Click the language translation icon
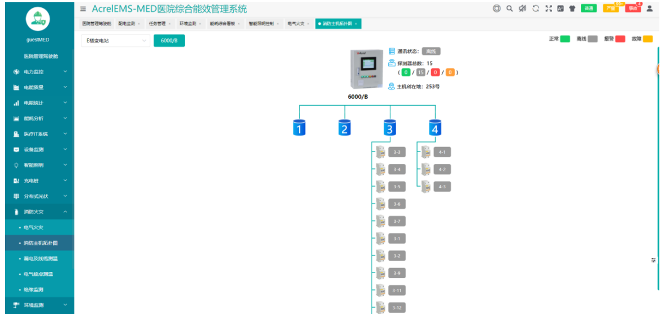The width and height of the screenshot is (665, 320). (x=560, y=8)
